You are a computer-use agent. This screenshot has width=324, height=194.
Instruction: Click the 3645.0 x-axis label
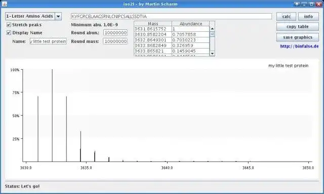(248, 168)
